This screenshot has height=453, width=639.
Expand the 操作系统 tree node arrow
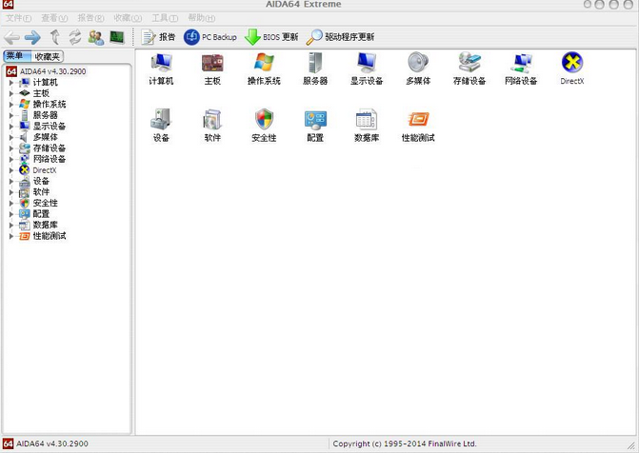11,105
